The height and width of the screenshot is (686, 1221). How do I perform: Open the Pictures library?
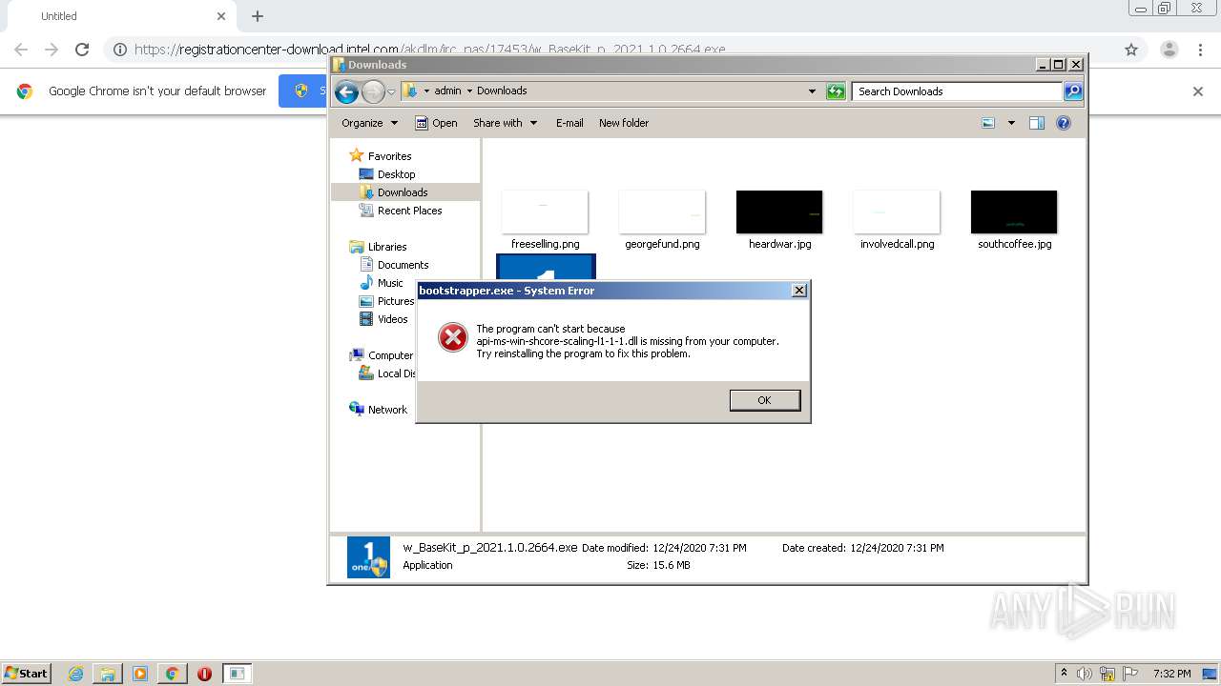tap(387, 301)
